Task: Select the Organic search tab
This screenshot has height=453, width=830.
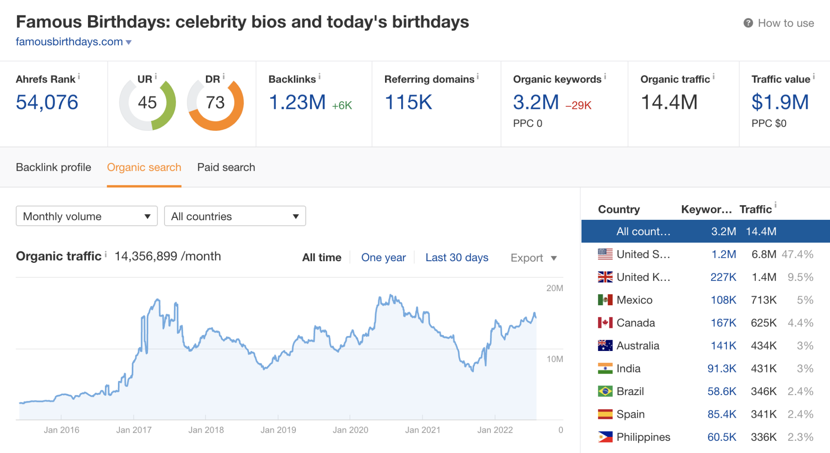Action: click(x=144, y=167)
